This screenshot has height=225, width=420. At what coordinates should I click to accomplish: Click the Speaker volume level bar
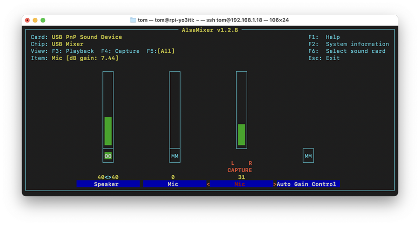click(108, 131)
